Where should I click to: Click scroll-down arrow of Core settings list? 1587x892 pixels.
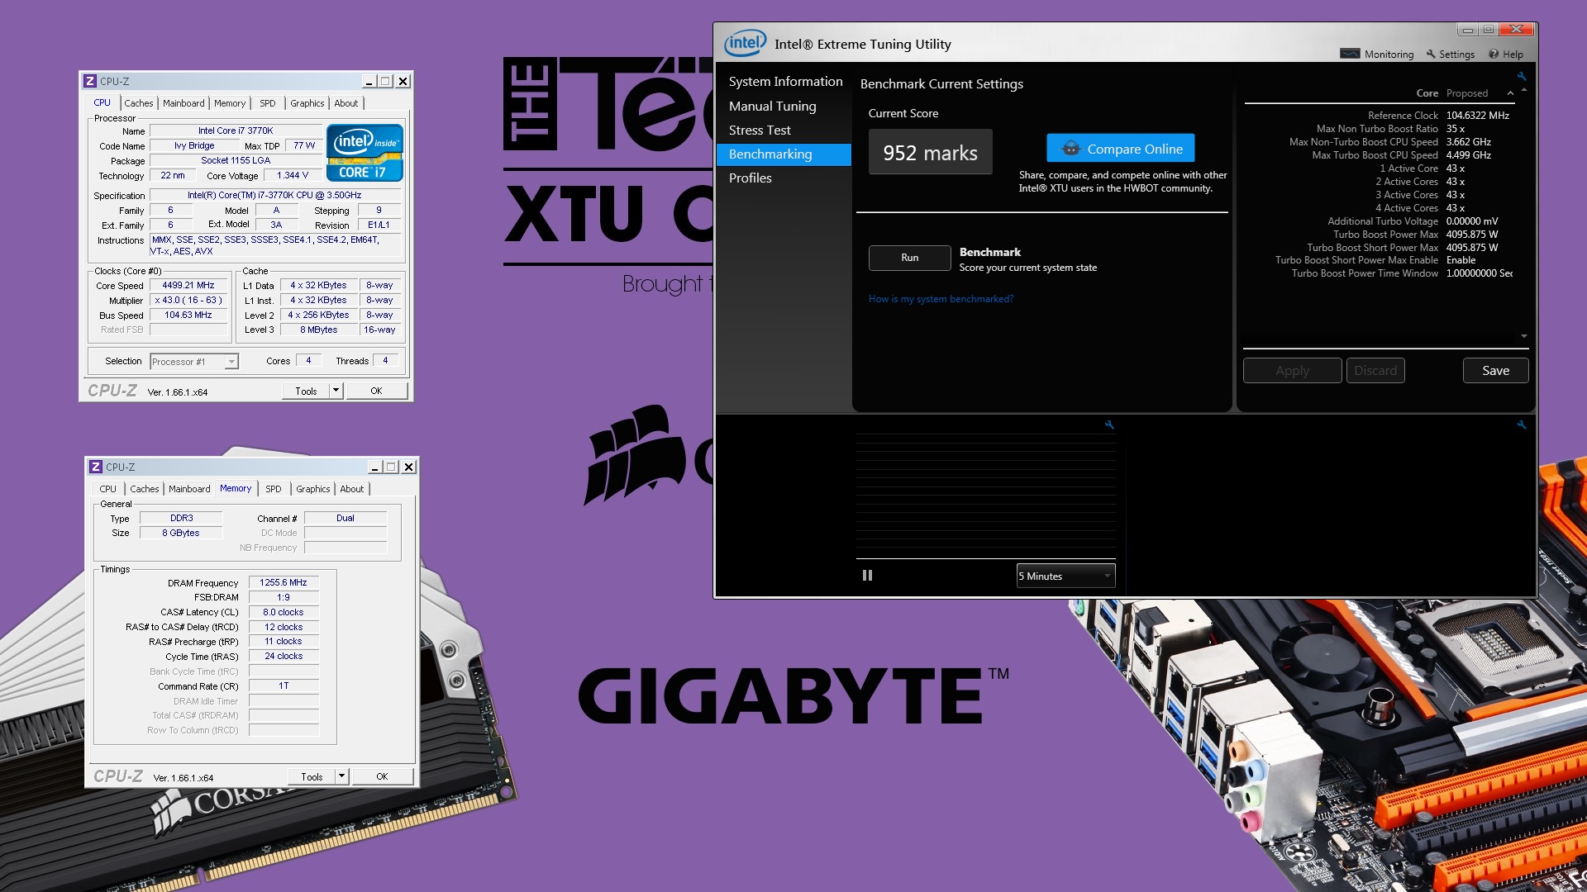point(1523,336)
